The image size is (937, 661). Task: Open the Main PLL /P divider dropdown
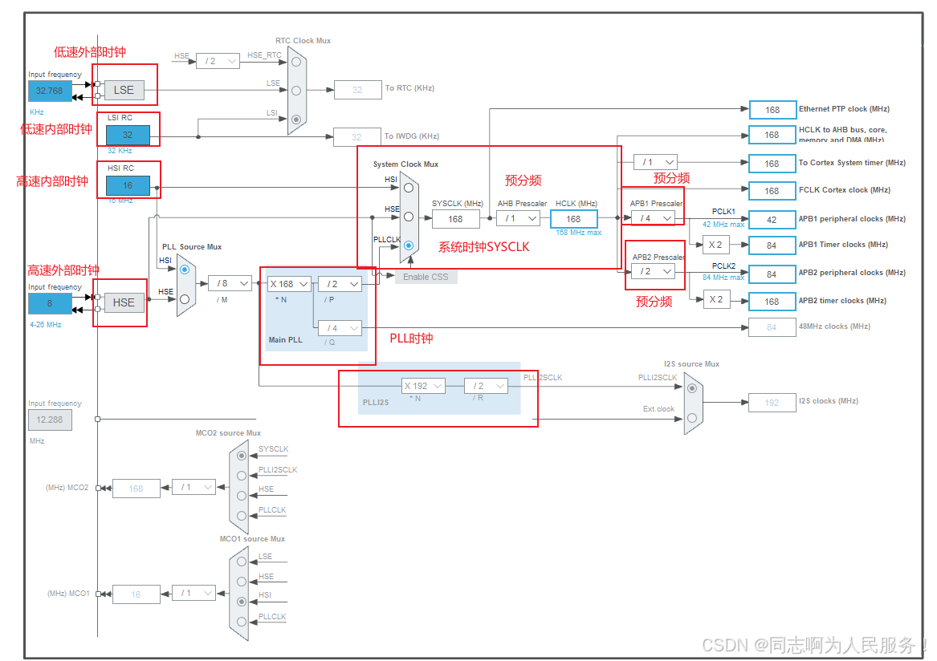pos(340,284)
